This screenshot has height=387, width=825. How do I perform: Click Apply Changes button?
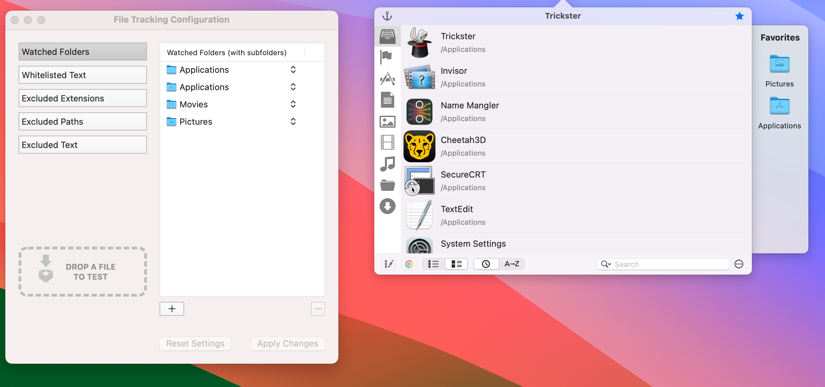(x=287, y=343)
